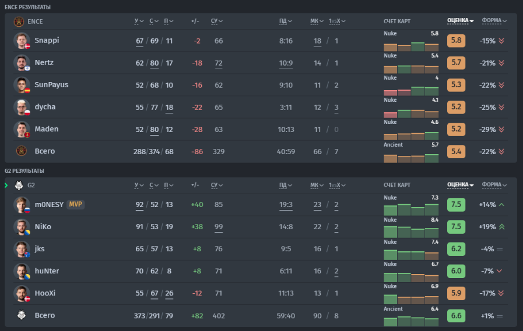Click ENCE logo in the Всего row
The image size is (523, 331).
[22, 151]
